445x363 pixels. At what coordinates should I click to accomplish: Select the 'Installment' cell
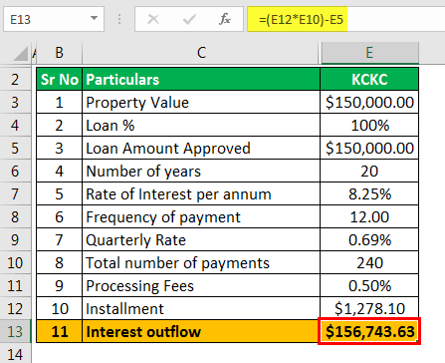(x=201, y=308)
